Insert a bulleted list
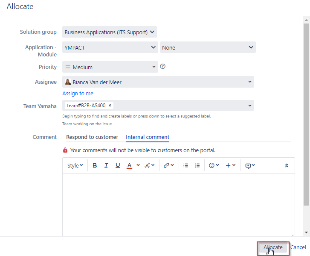The height and width of the screenshot is (256, 310). click(x=185, y=165)
